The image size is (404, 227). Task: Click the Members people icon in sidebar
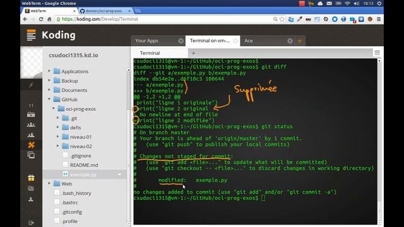(x=31, y=135)
